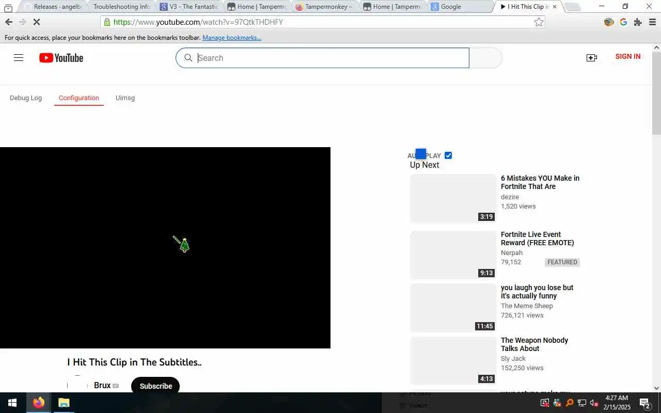The width and height of the screenshot is (661, 413).
Task: Switch to the 'Releases - angelb' browser tab
Action: [x=53, y=7]
